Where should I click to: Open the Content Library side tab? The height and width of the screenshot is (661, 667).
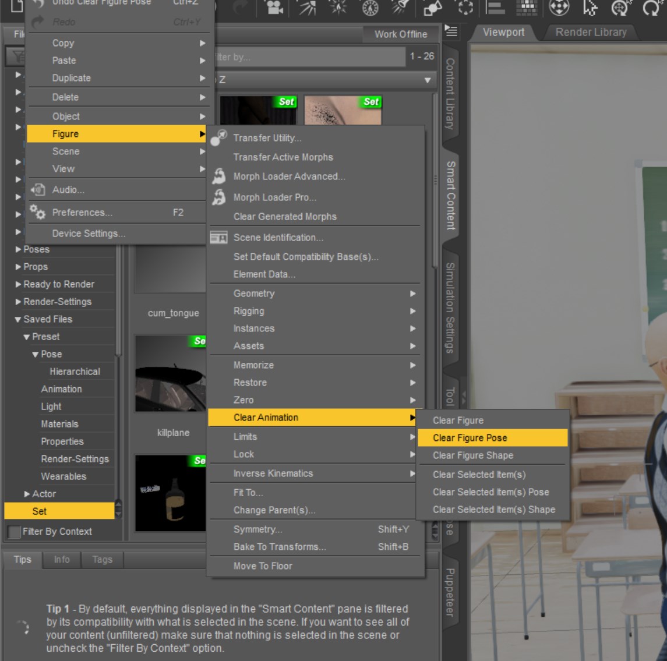coord(450,94)
